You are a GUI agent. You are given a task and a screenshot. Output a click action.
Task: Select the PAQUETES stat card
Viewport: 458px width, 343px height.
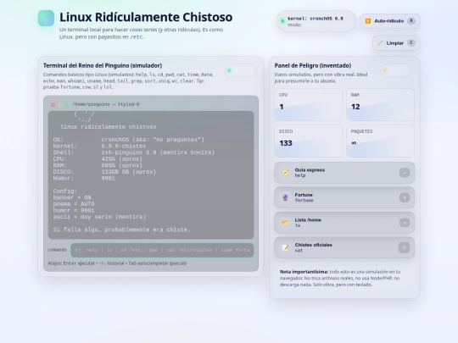coord(380,141)
